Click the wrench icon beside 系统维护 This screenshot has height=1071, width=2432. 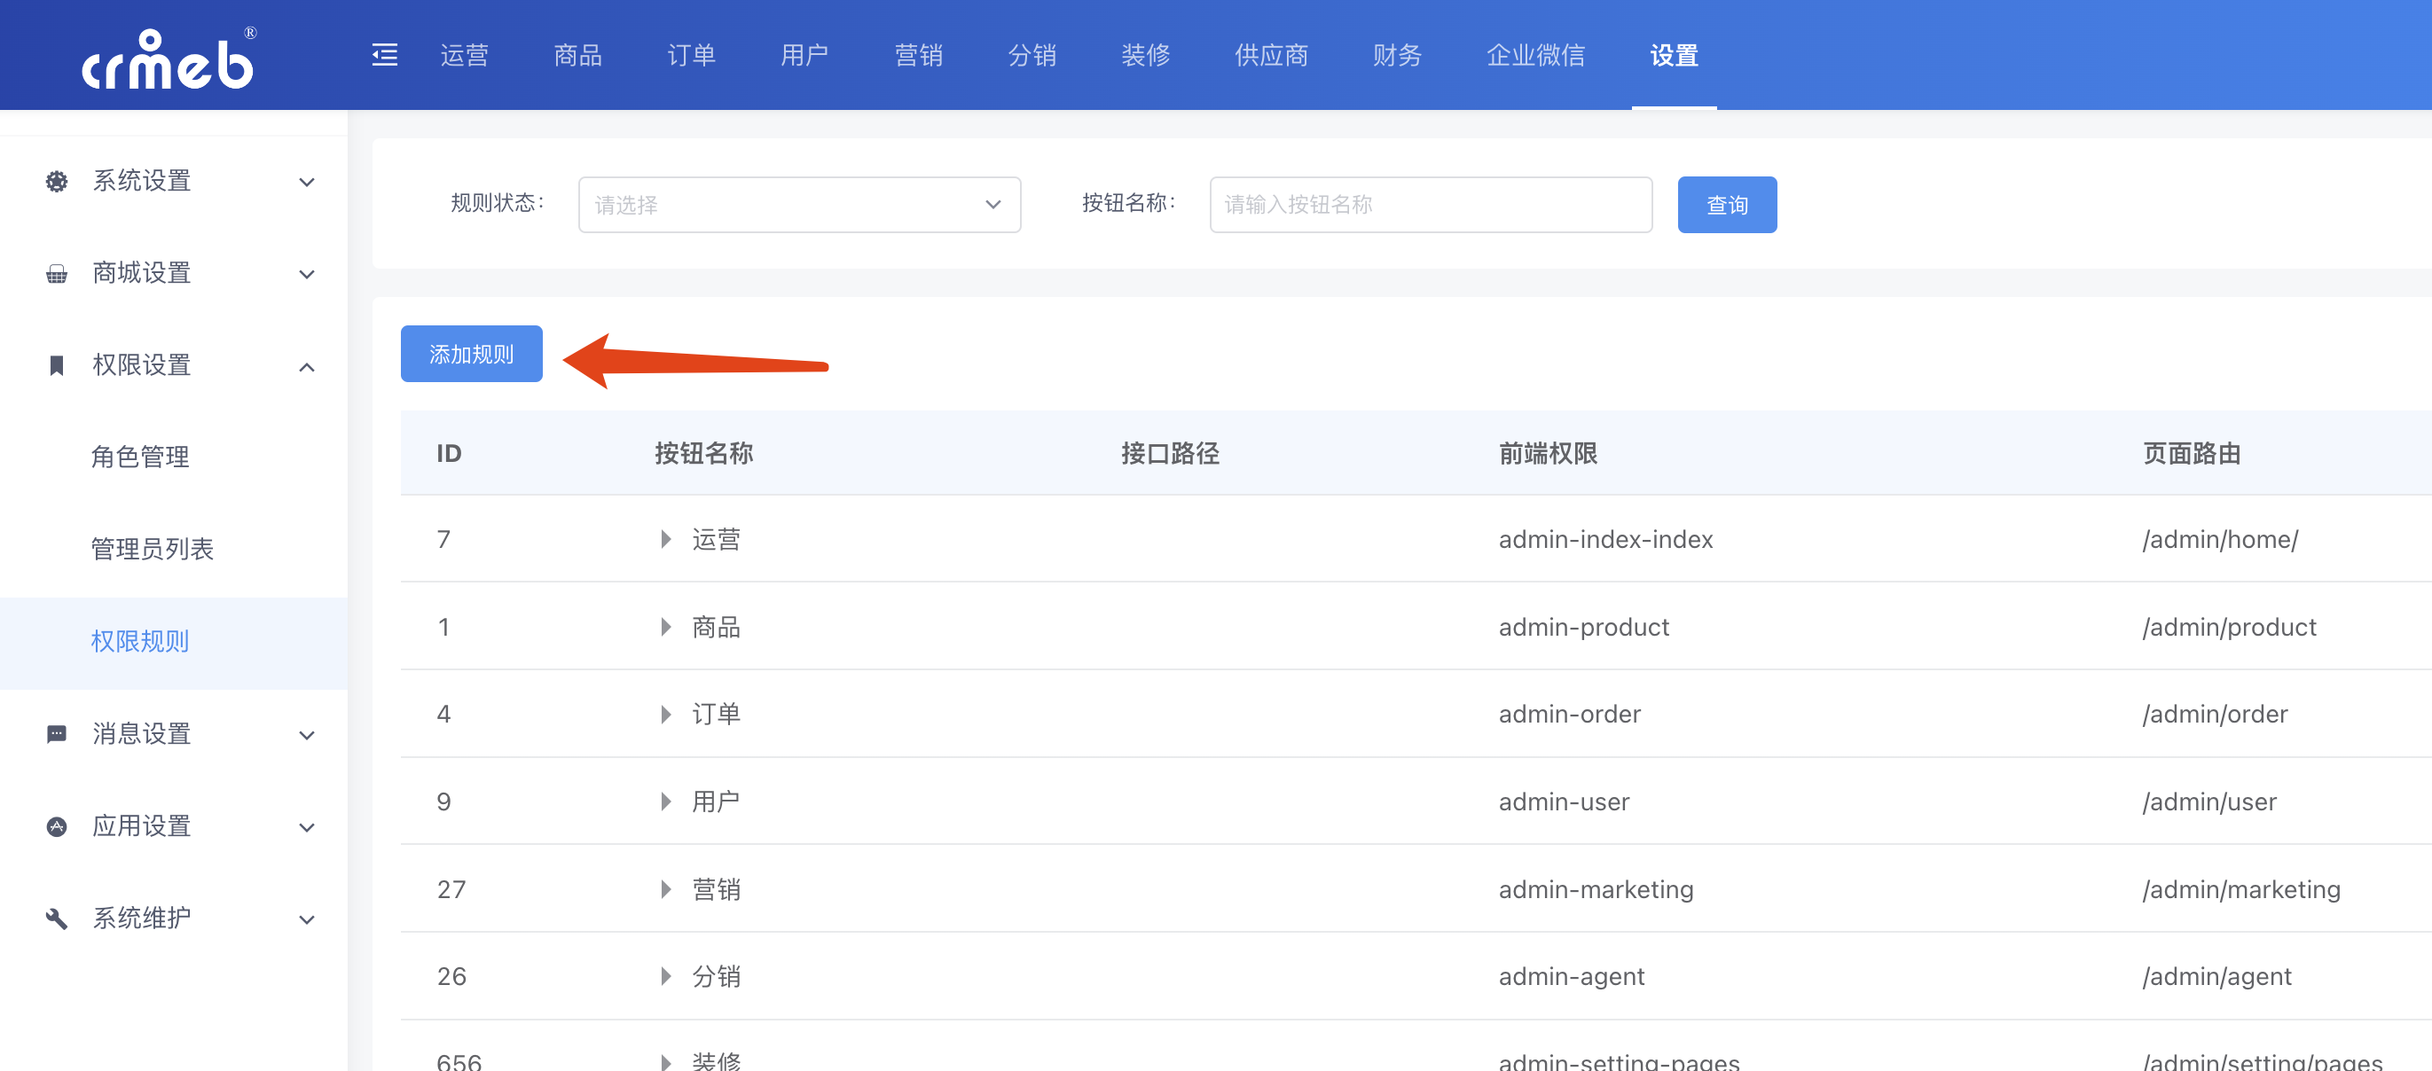(x=57, y=919)
